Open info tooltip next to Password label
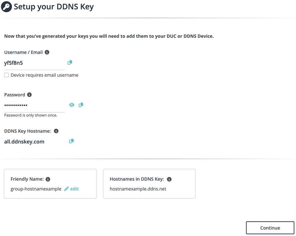 [30, 95]
